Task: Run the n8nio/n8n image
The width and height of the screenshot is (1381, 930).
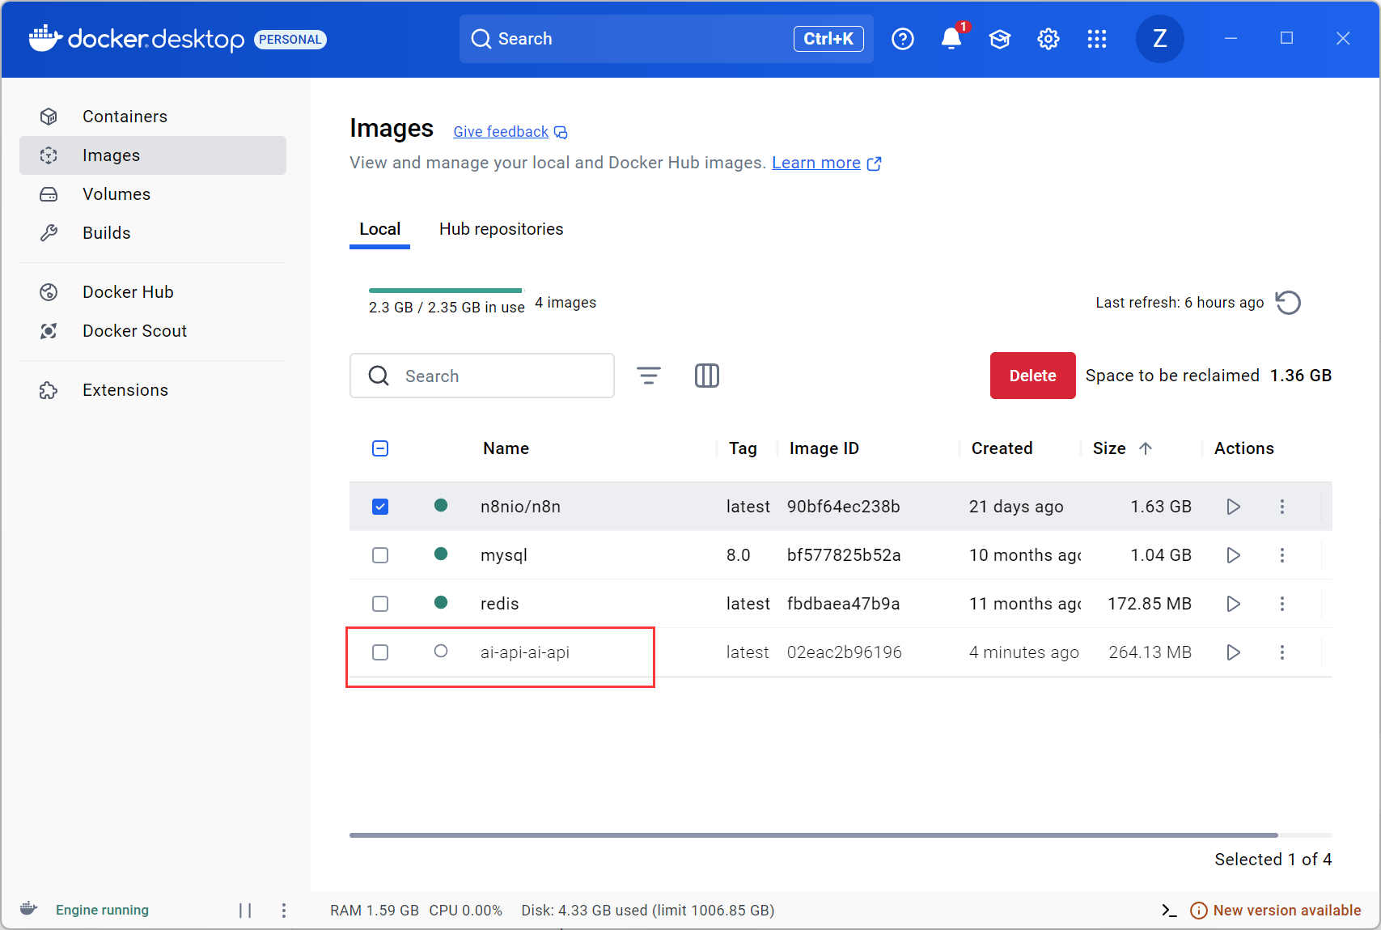Action: pos(1234,507)
